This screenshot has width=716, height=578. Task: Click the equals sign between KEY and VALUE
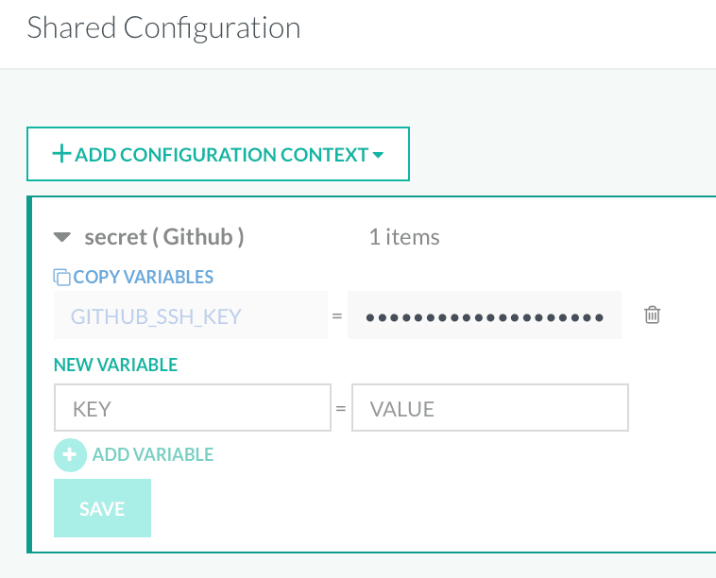[x=341, y=409]
